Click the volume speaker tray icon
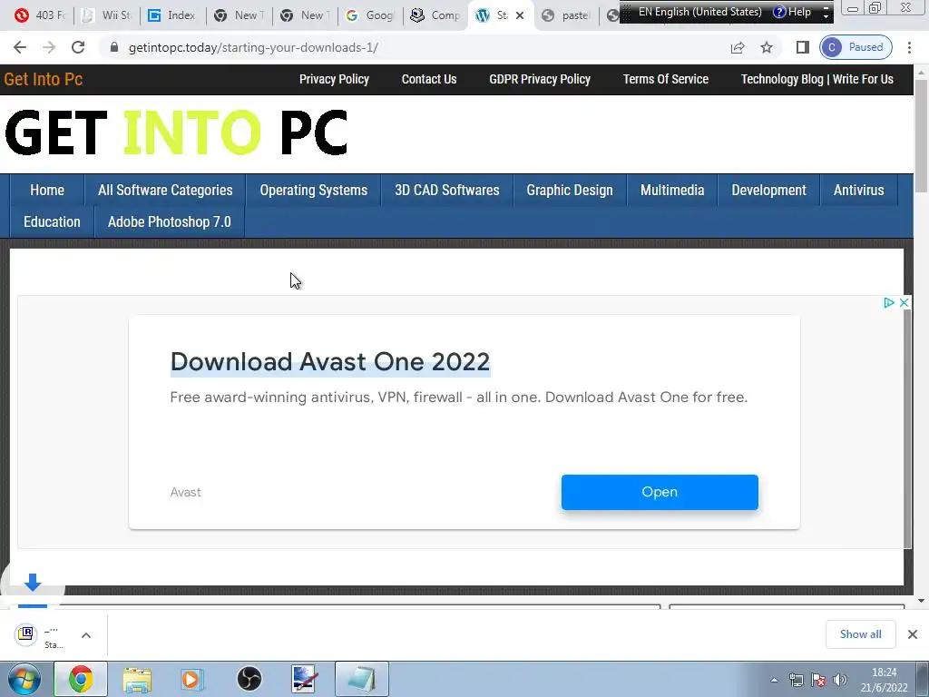Viewport: 929px width, 697px height. [839, 680]
